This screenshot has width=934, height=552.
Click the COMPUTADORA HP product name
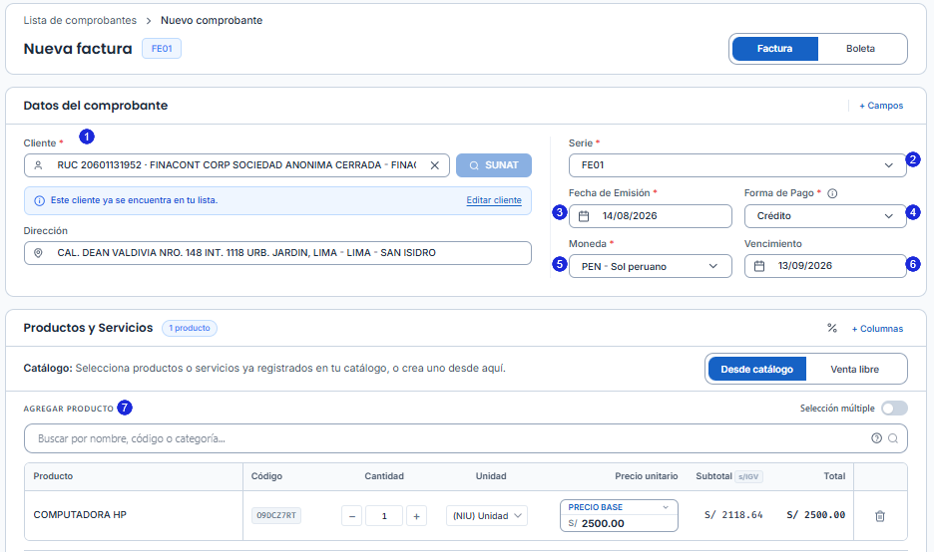[x=80, y=514]
